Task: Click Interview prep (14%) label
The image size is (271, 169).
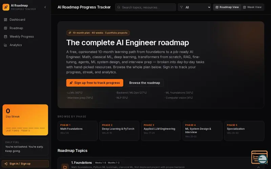Action: coord(80,98)
